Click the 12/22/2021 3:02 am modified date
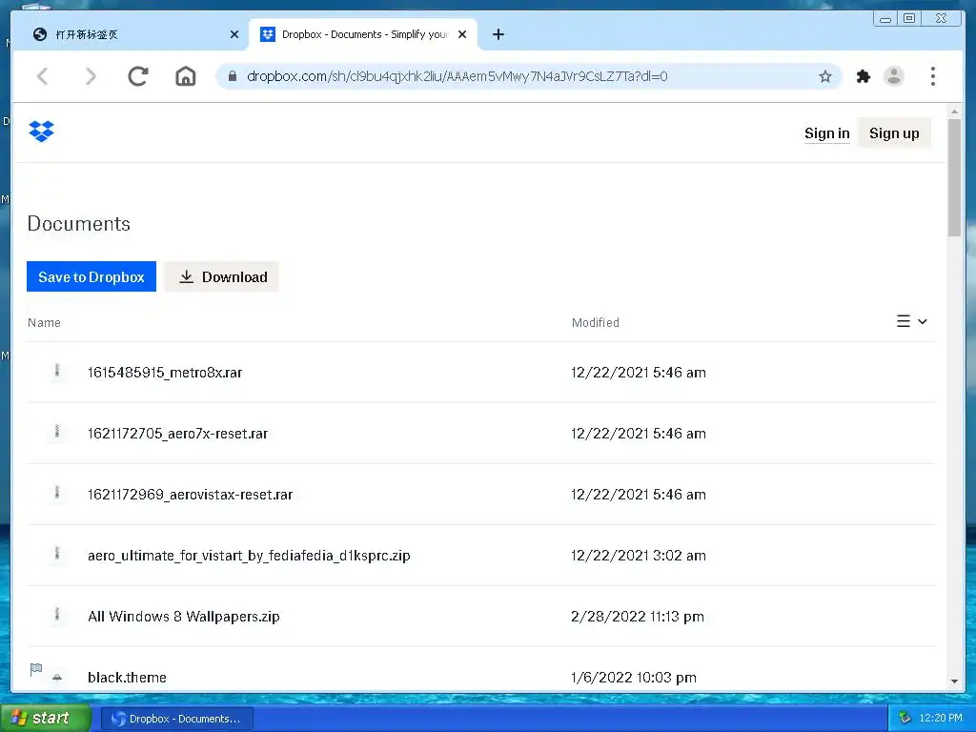Viewport: 976px width, 732px height. pyautogui.click(x=639, y=556)
